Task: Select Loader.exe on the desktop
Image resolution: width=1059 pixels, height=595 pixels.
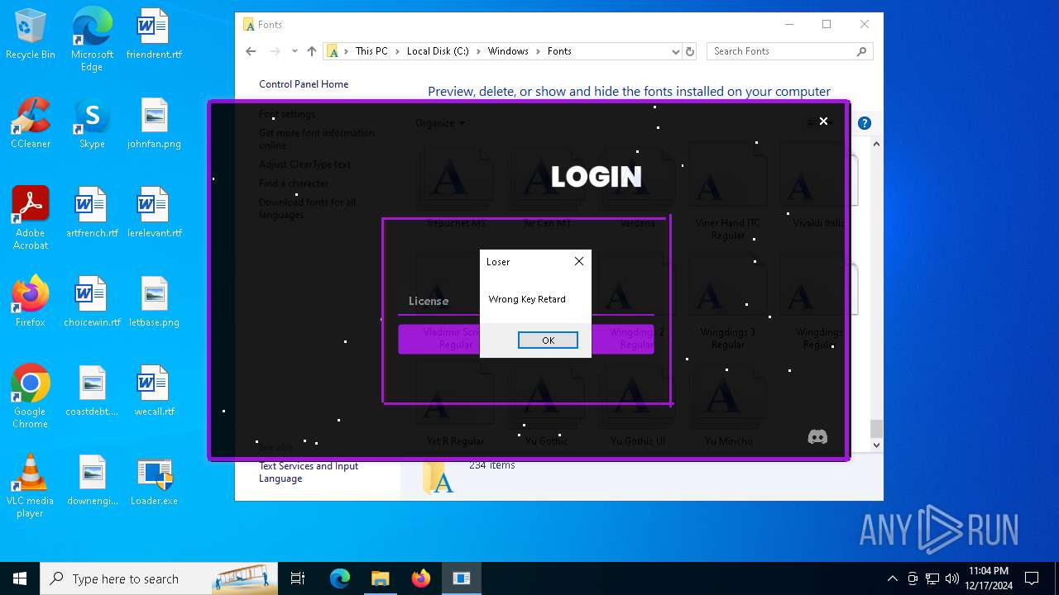Action: (154, 481)
